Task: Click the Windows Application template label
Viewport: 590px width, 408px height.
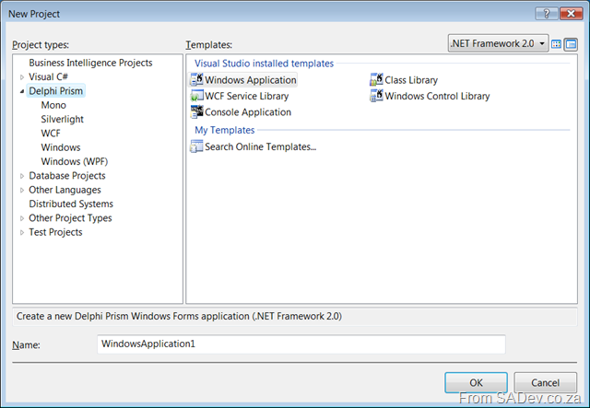Action: point(250,80)
